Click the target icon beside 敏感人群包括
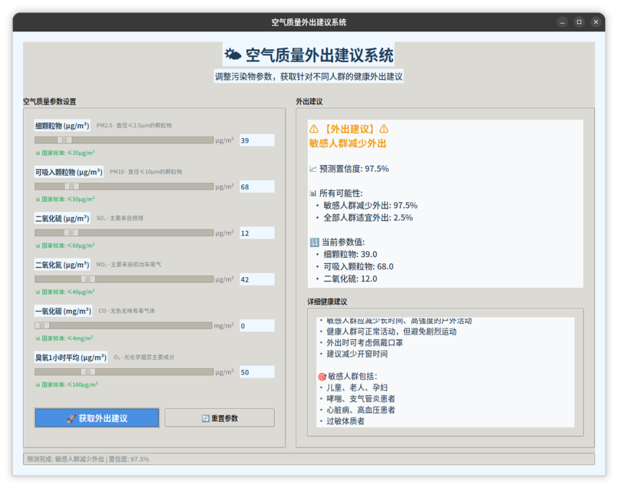This screenshot has width=618, height=488. pos(322,377)
